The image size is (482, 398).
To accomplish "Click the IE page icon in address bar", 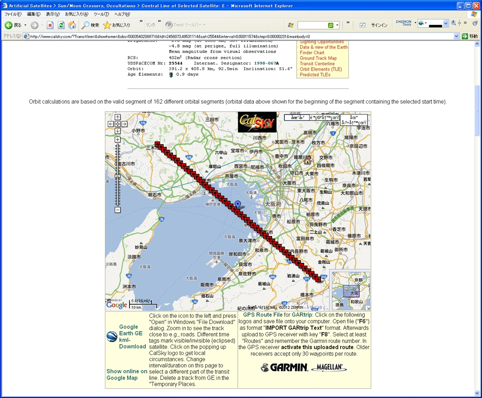I will tap(26, 36).
